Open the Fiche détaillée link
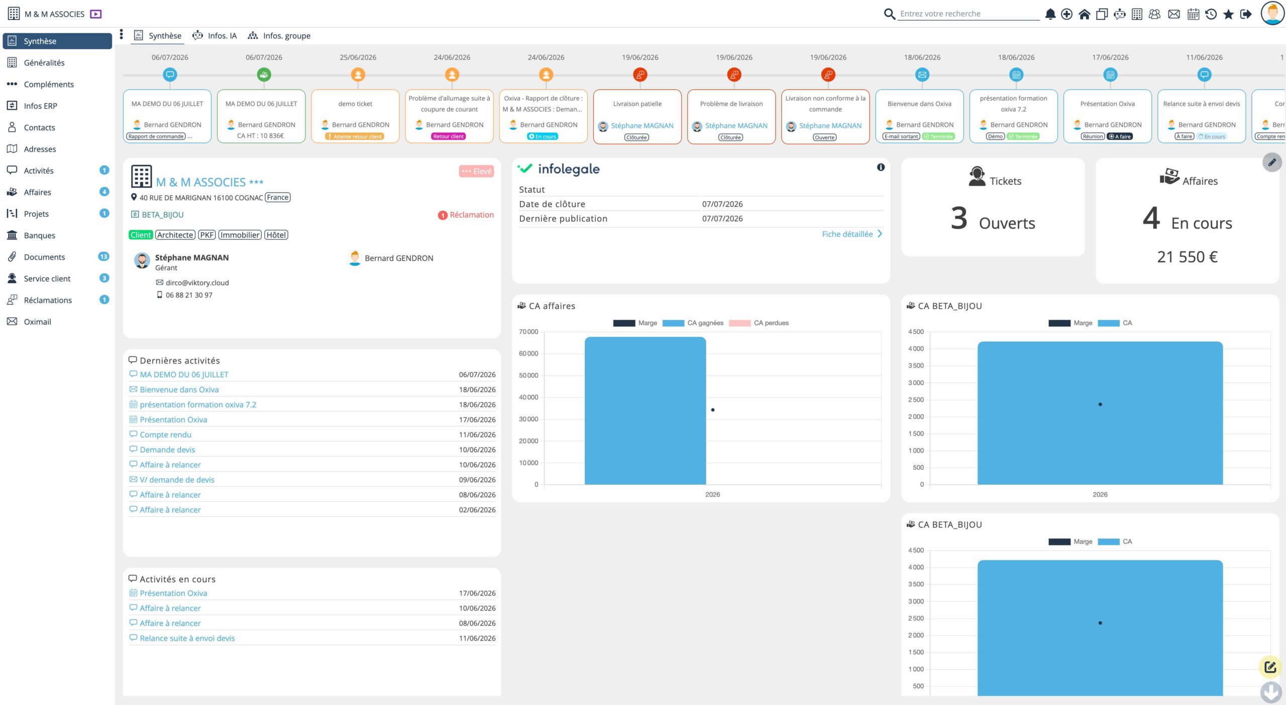Screen dimensions: 1286x705 (x=852, y=234)
